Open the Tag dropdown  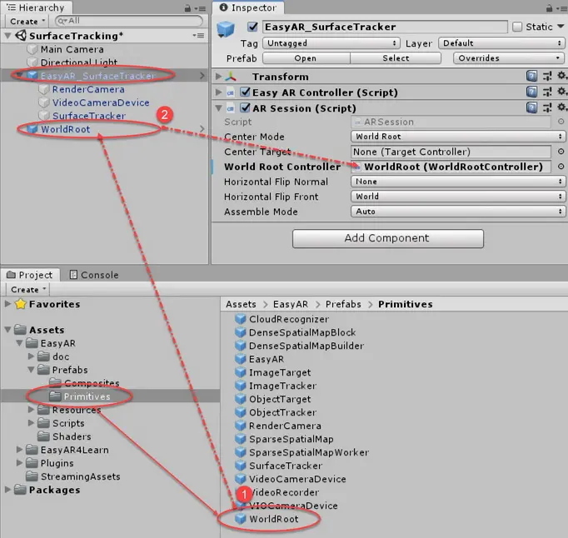[331, 43]
